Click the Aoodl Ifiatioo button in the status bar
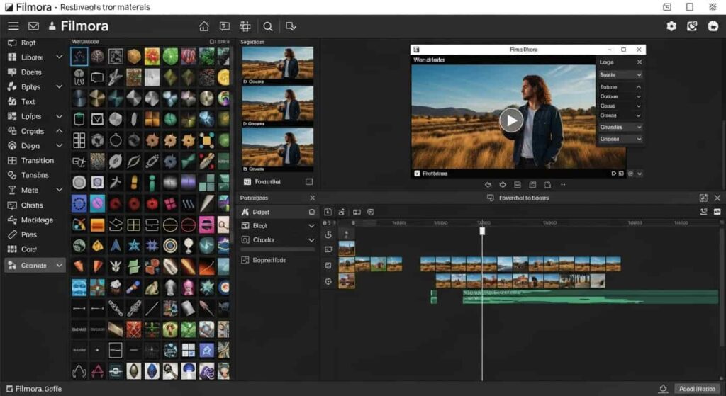The width and height of the screenshot is (726, 396). (x=698, y=389)
